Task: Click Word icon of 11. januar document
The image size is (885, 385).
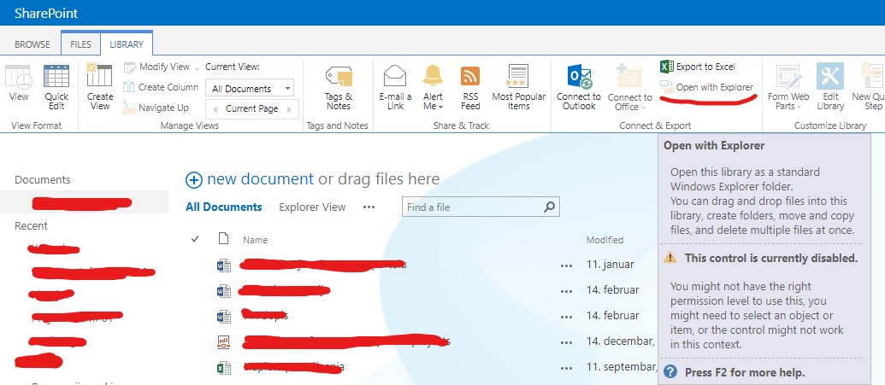Action: (x=224, y=265)
